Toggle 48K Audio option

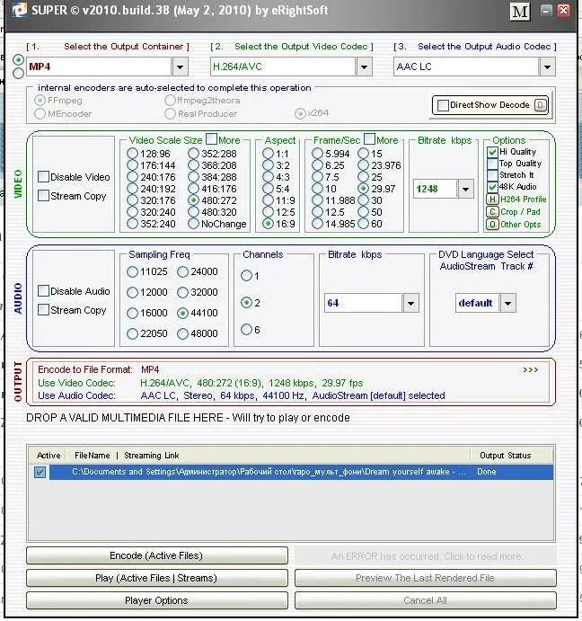(x=492, y=187)
